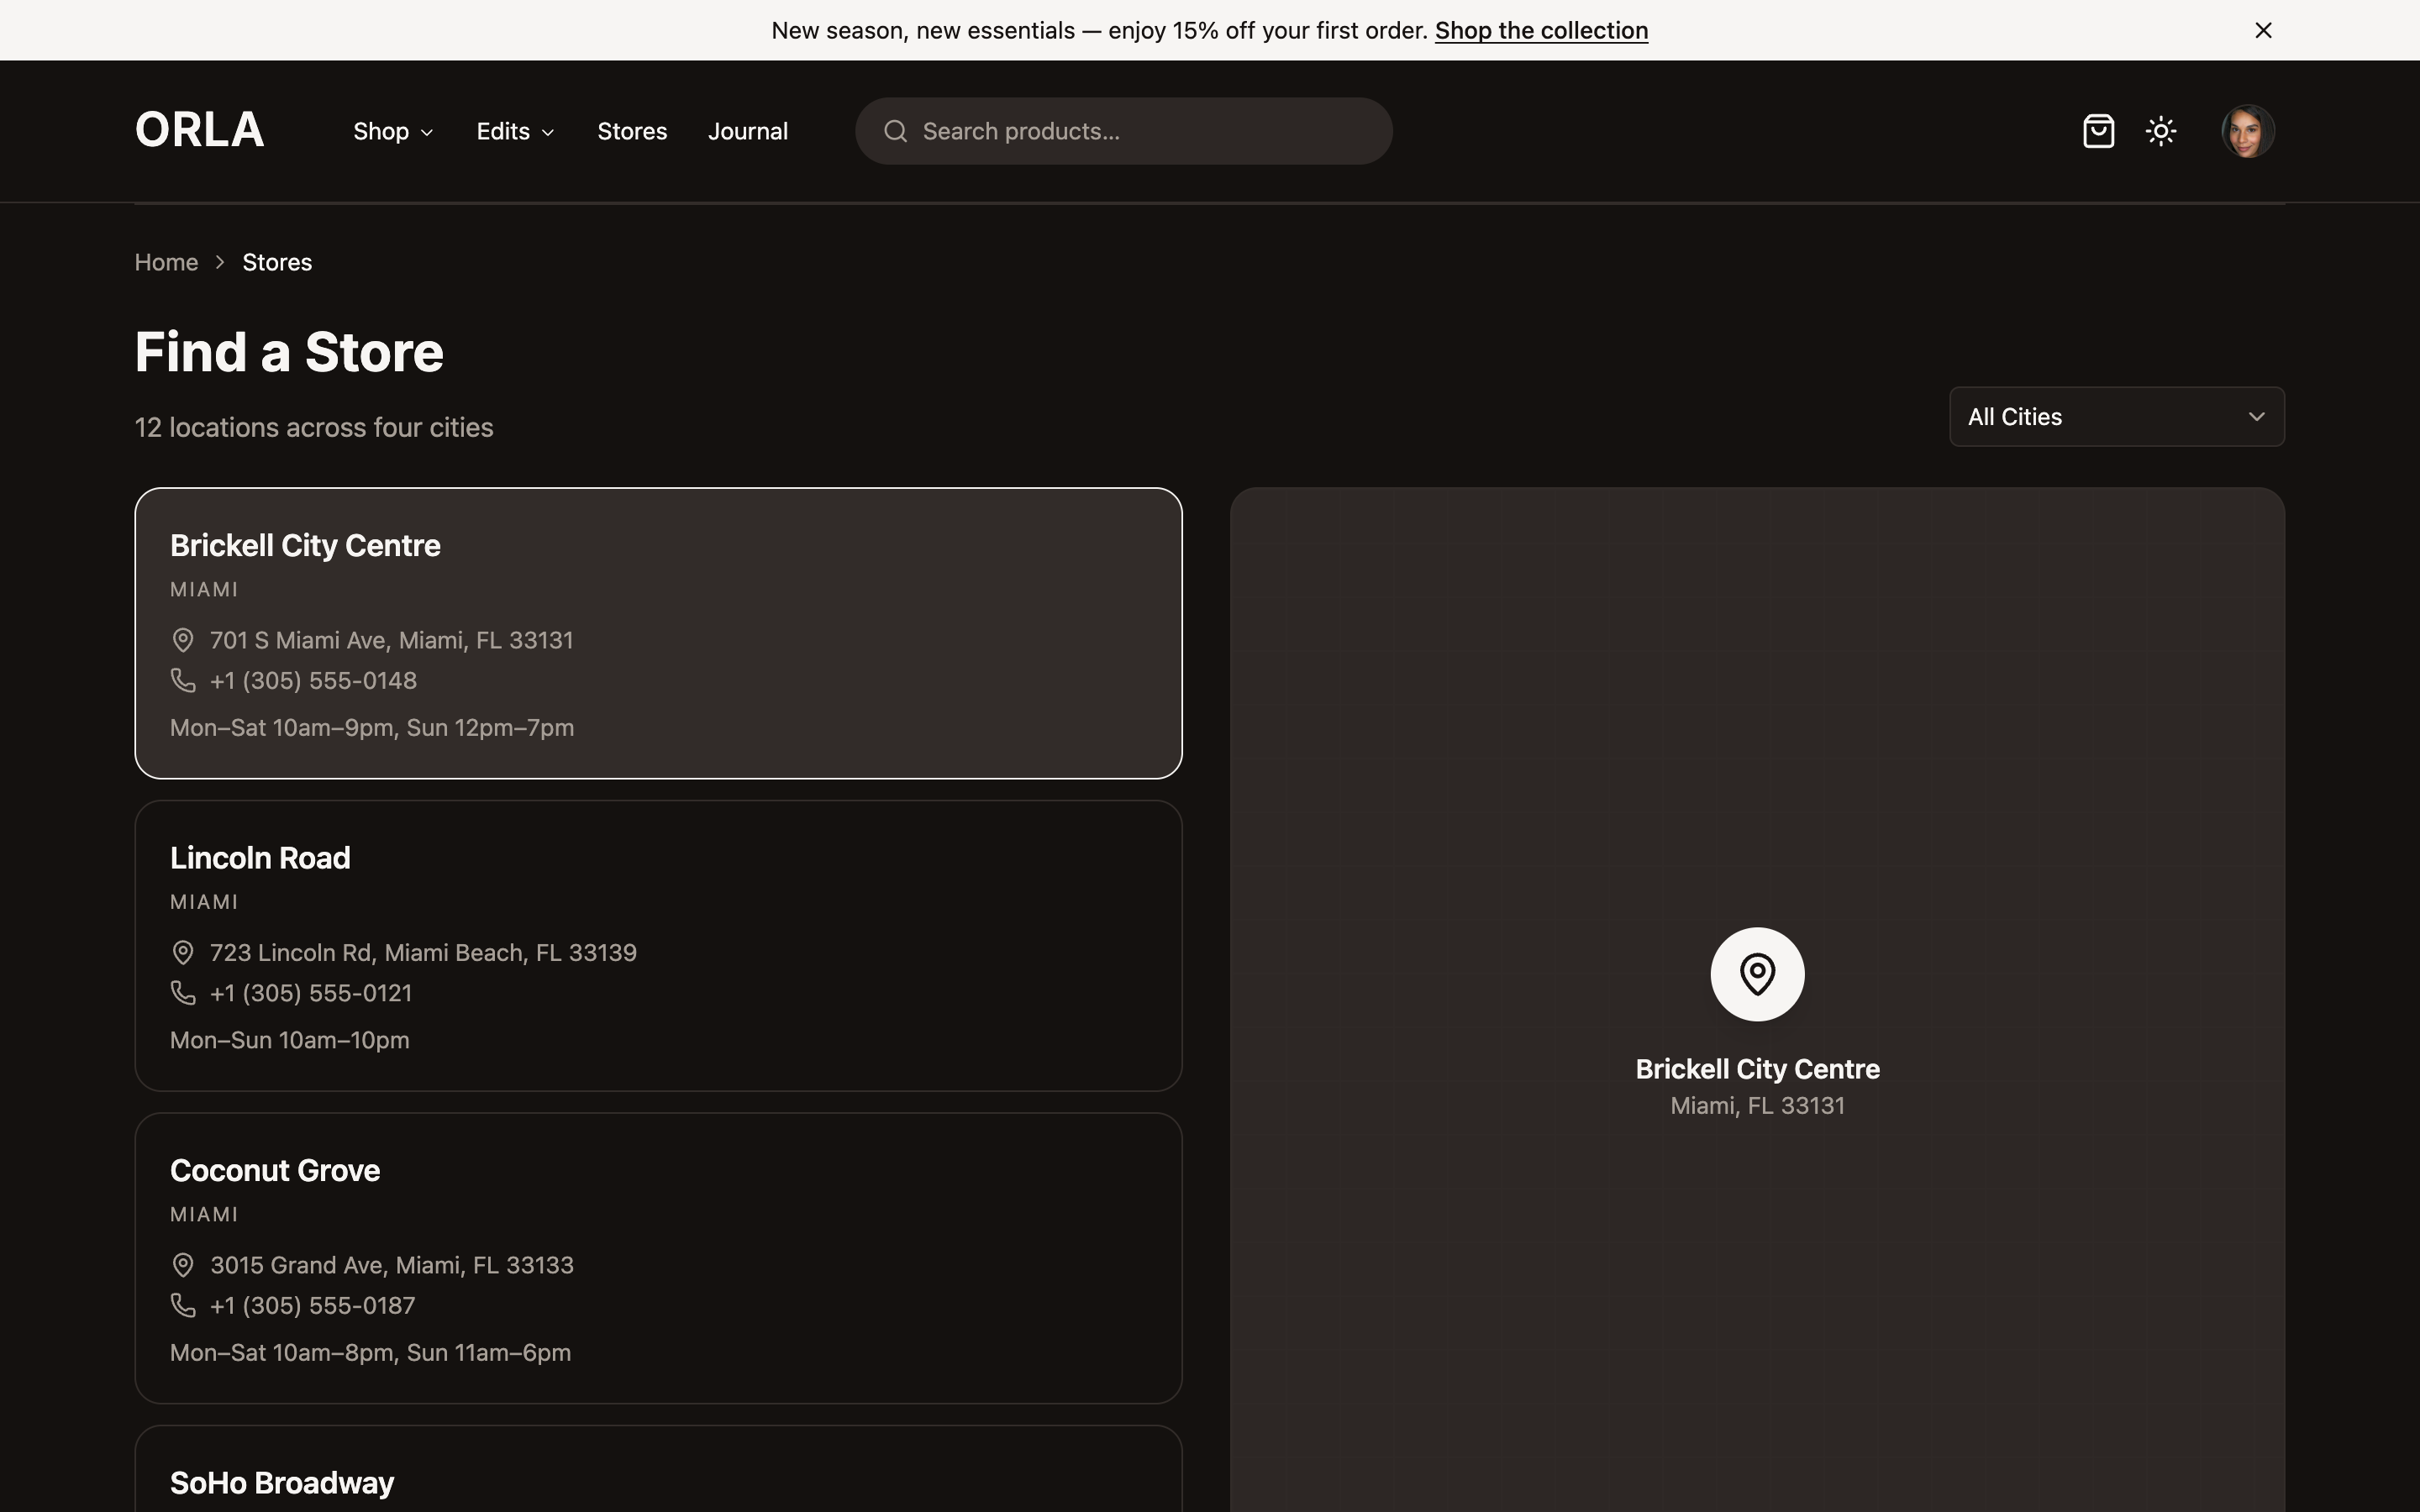2420x1512 pixels.
Task: Click phone icon beside +1 (305) 555-0121
Action: (183, 993)
